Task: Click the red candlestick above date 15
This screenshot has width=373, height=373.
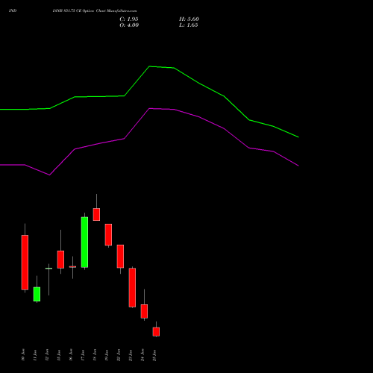Action: tap(60, 260)
